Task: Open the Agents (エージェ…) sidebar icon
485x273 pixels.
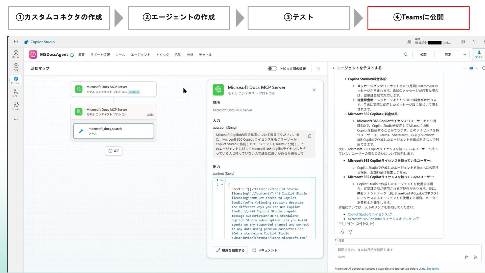Action: pyautogui.click(x=16, y=80)
